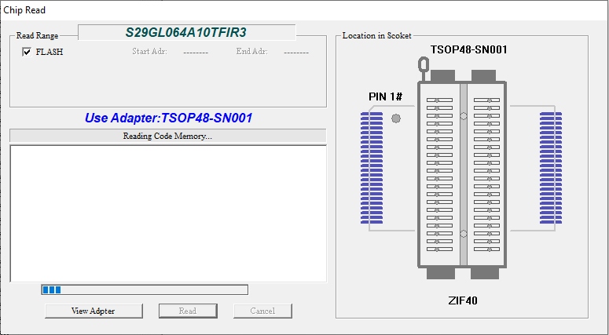Click the left blue pin array of adapter
Screen dimensions: 609x335
click(x=372, y=168)
